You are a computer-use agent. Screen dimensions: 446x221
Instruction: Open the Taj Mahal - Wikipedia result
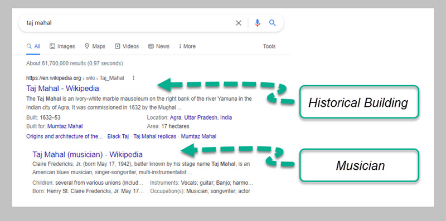point(62,89)
